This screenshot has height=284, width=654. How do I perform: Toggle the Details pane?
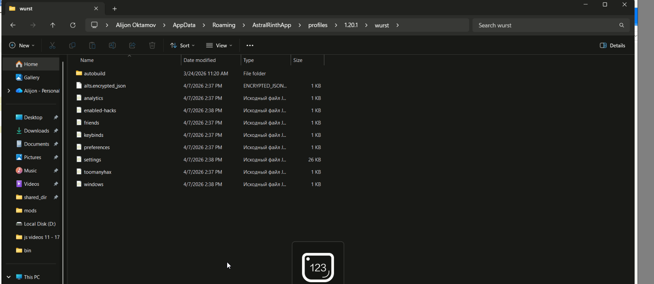tap(612, 45)
